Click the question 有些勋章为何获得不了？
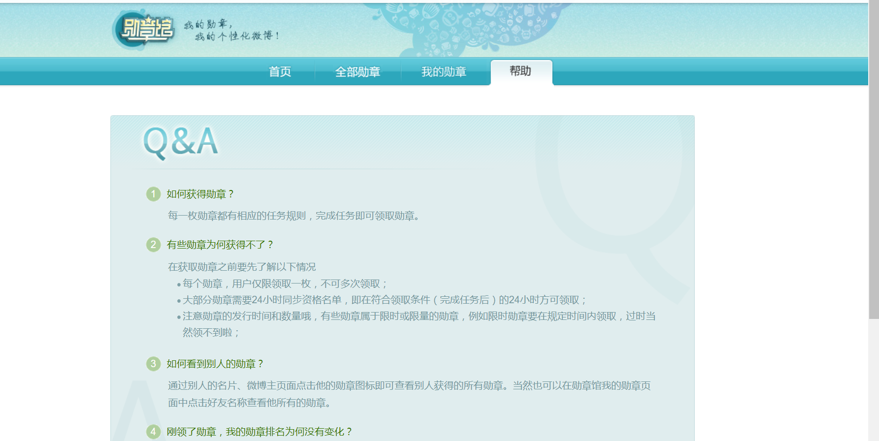 pyautogui.click(x=221, y=245)
